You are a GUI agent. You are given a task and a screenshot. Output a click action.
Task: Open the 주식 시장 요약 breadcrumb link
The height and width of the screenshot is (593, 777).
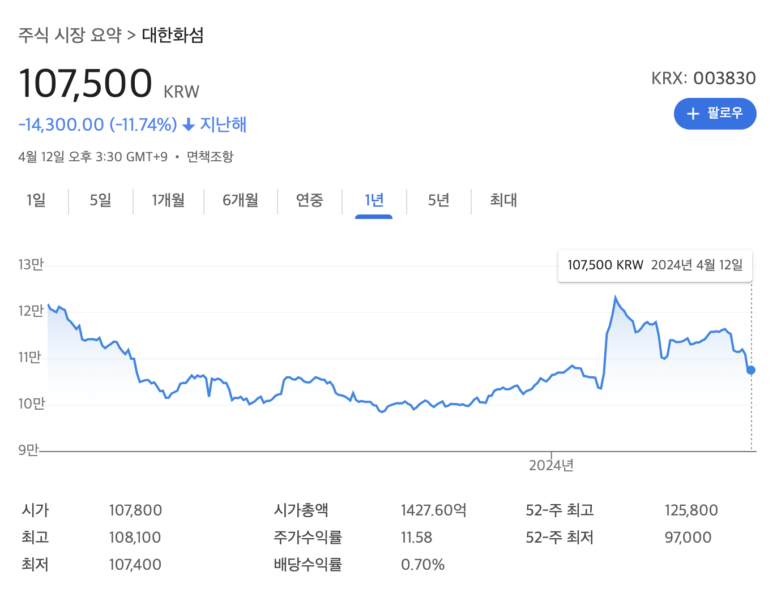click(70, 35)
